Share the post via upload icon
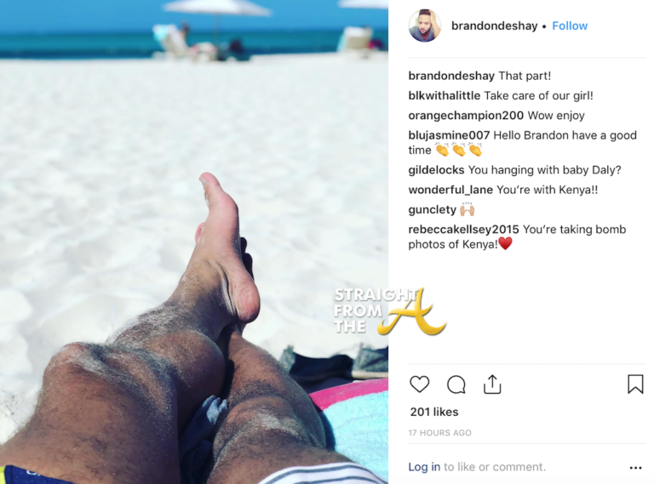The width and height of the screenshot is (654, 484). tap(492, 384)
